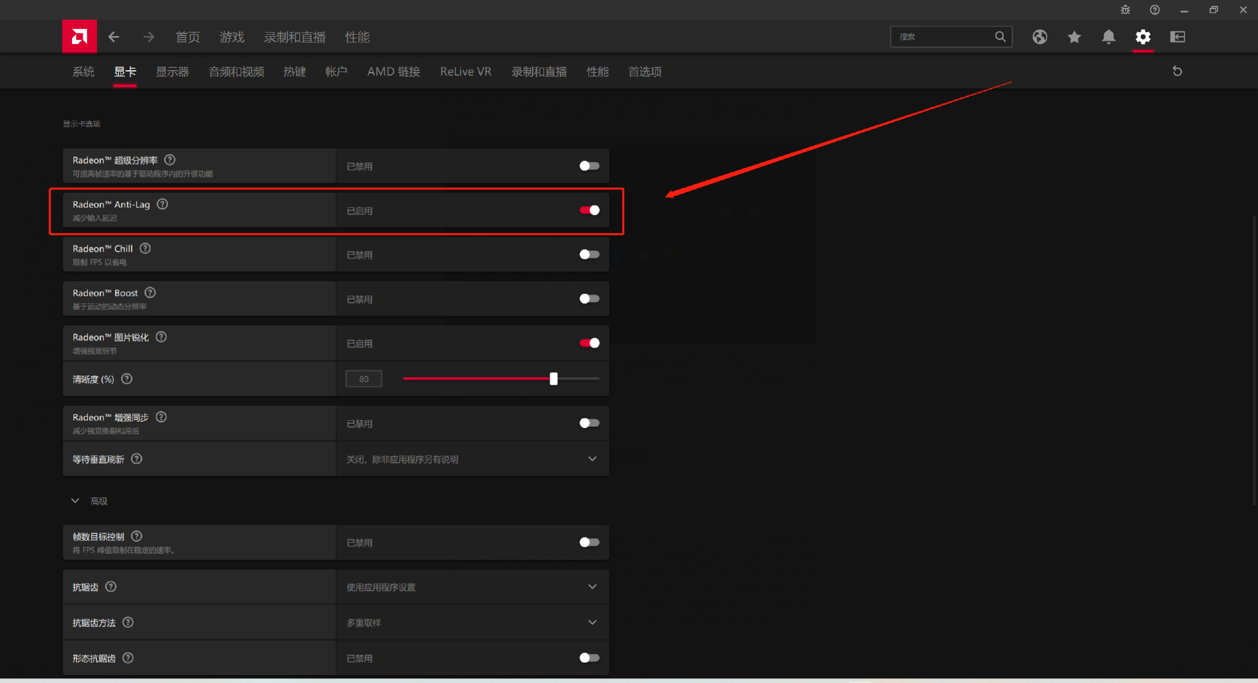Open 抗锯齿 dropdown
Image resolution: width=1258 pixels, height=683 pixels.
point(472,587)
